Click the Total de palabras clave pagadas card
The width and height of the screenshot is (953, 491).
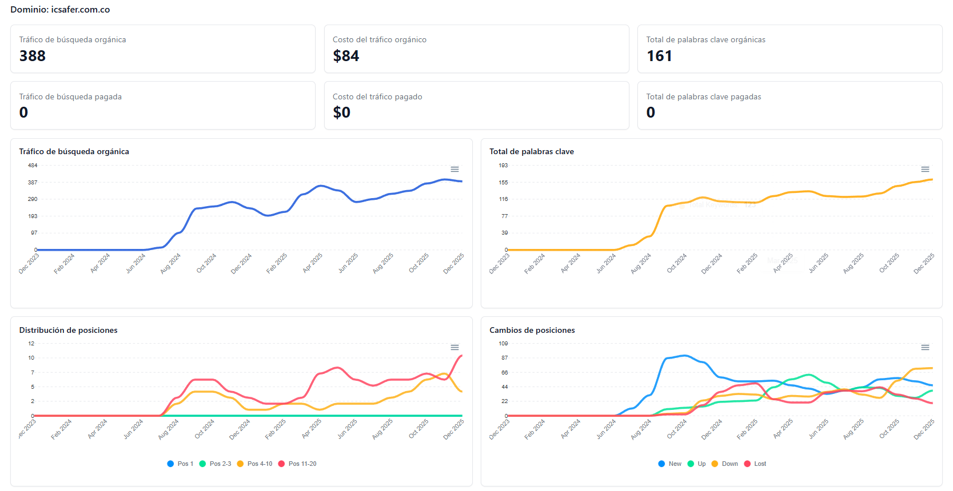pyautogui.click(x=789, y=106)
